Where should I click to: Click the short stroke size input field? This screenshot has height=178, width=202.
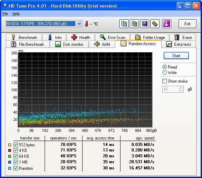[x=170, y=89]
